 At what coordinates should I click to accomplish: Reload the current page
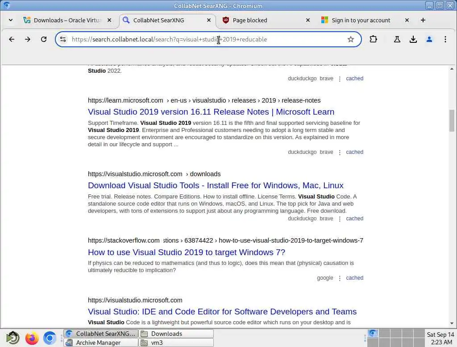[x=44, y=39]
